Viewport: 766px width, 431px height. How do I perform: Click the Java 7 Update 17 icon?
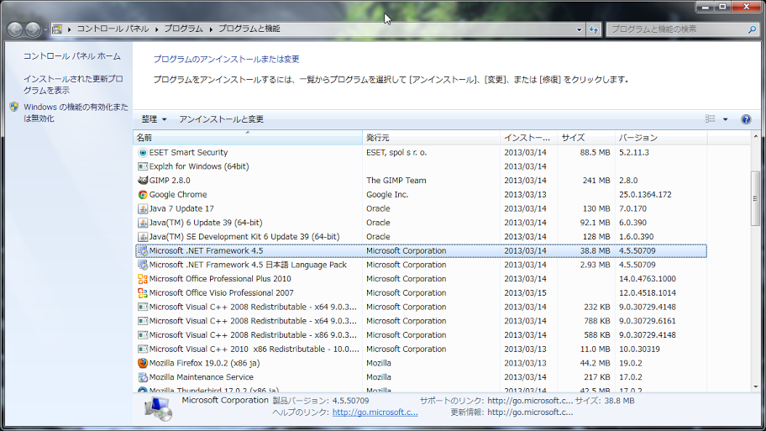pos(143,208)
